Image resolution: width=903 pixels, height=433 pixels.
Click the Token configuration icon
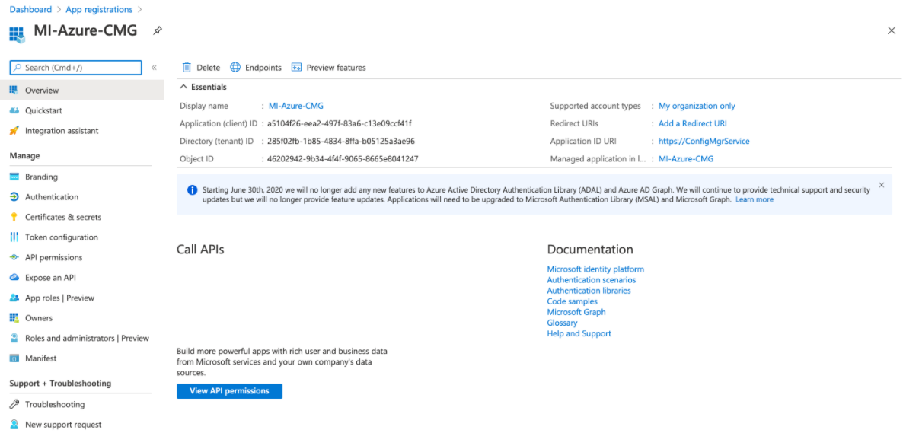tap(14, 237)
